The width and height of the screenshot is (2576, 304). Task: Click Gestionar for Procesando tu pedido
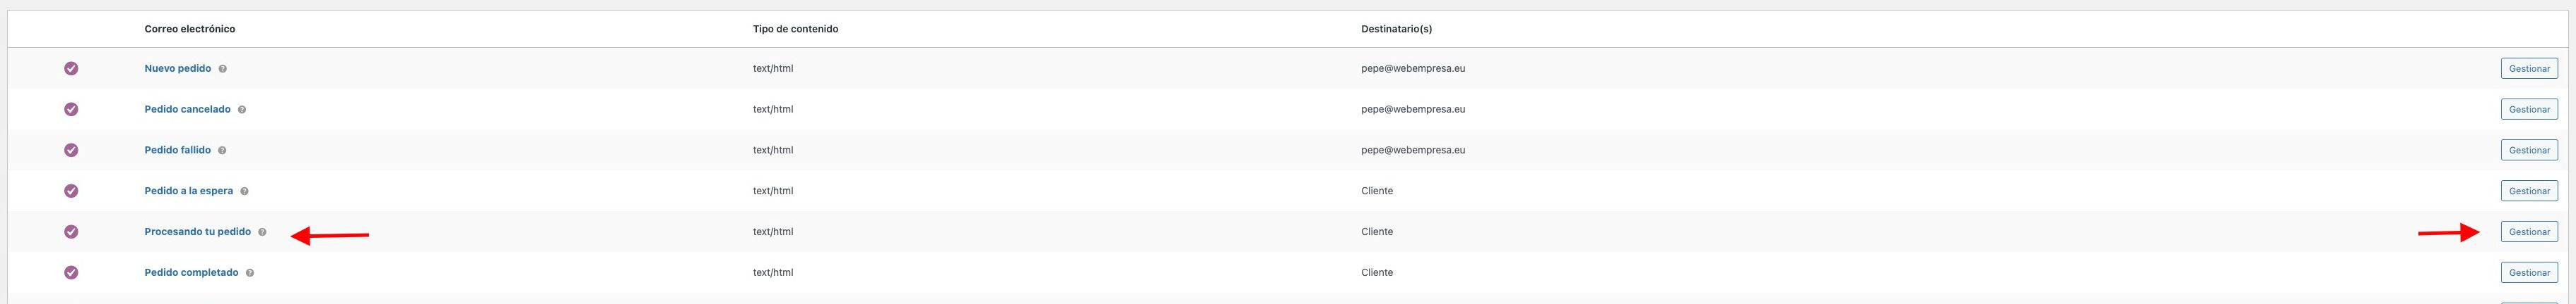pyautogui.click(x=2529, y=232)
